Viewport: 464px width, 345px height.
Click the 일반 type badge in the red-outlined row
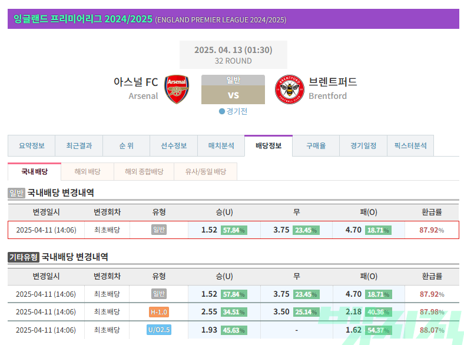click(159, 230)
